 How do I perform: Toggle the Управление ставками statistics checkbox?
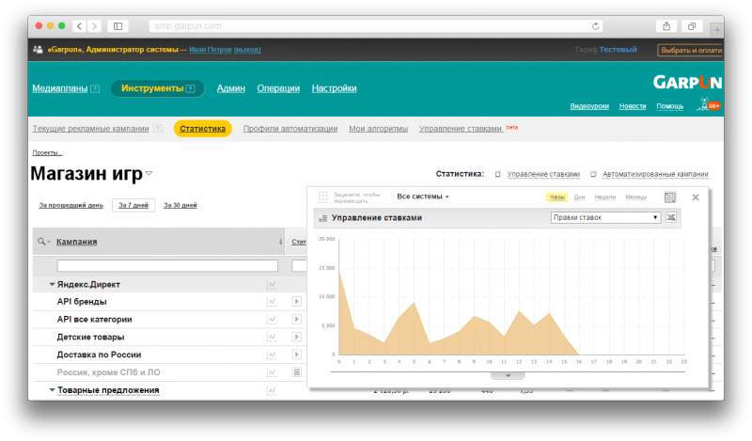496,175
